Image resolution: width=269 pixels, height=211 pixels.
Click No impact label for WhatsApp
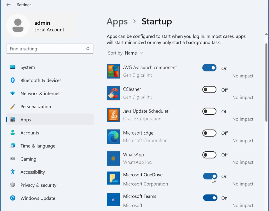click(243, 162)
